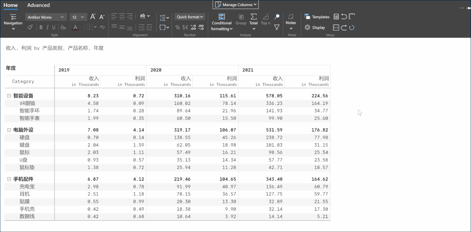Viewport: 471px width, 232px height.
Task: Open the Antikor Mono font dropdown
Action: tap(46, 17)
